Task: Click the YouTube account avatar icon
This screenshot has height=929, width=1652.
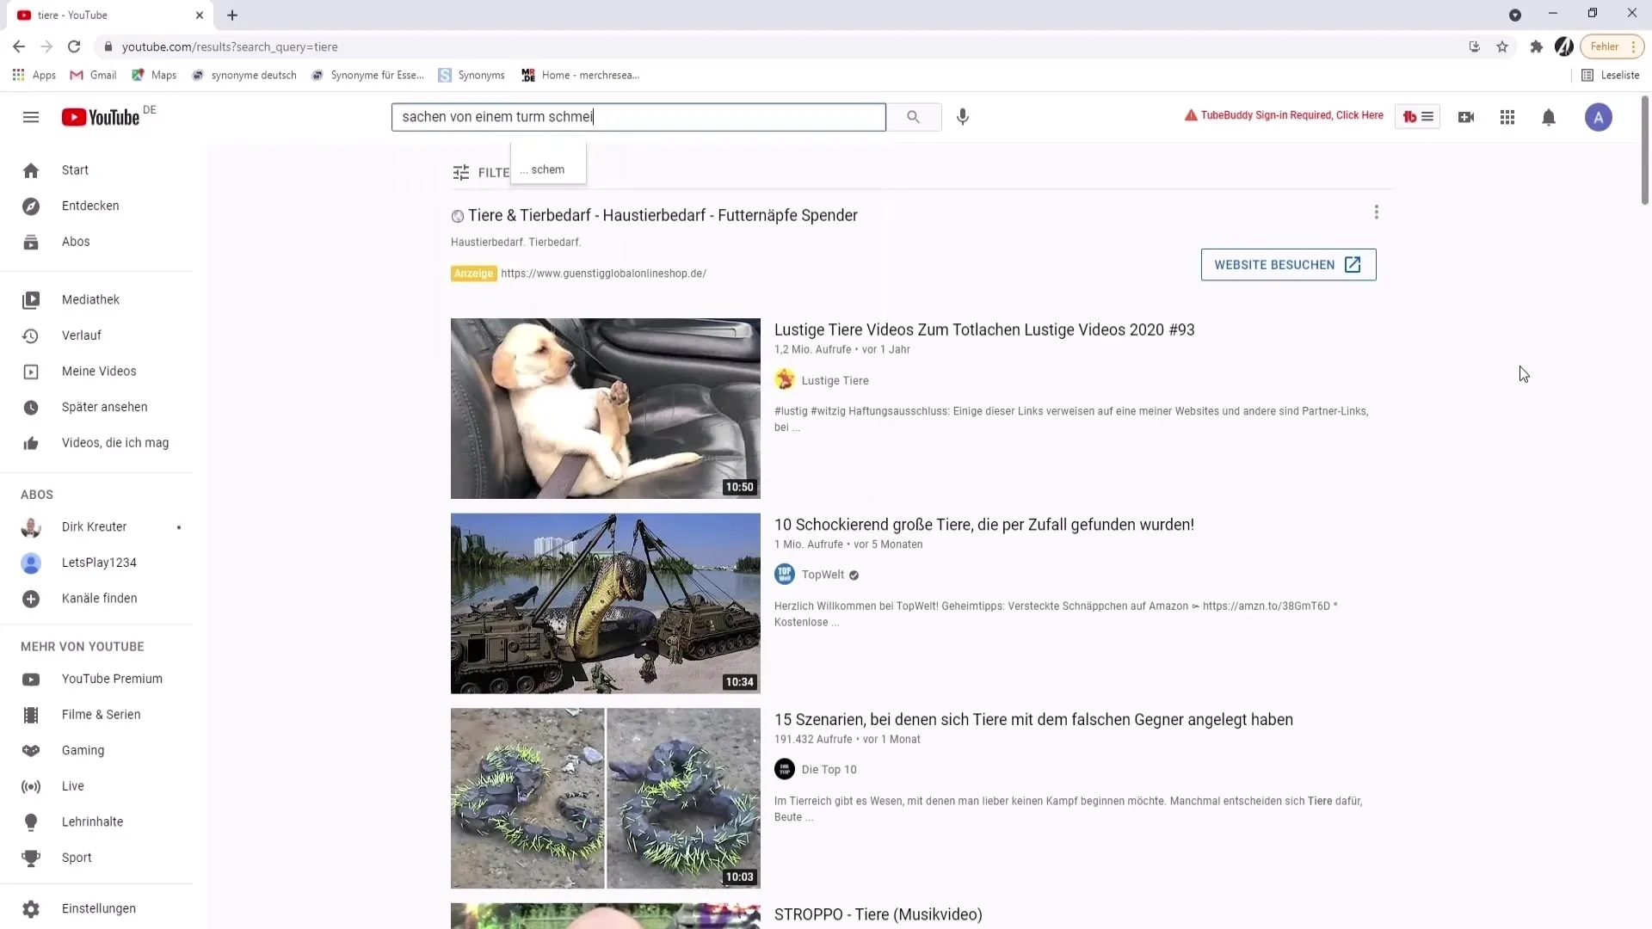Action: click(x=1600, y=117)
